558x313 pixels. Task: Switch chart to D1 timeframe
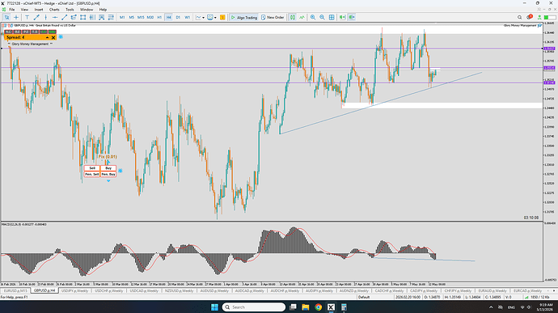tap(178, 17)
